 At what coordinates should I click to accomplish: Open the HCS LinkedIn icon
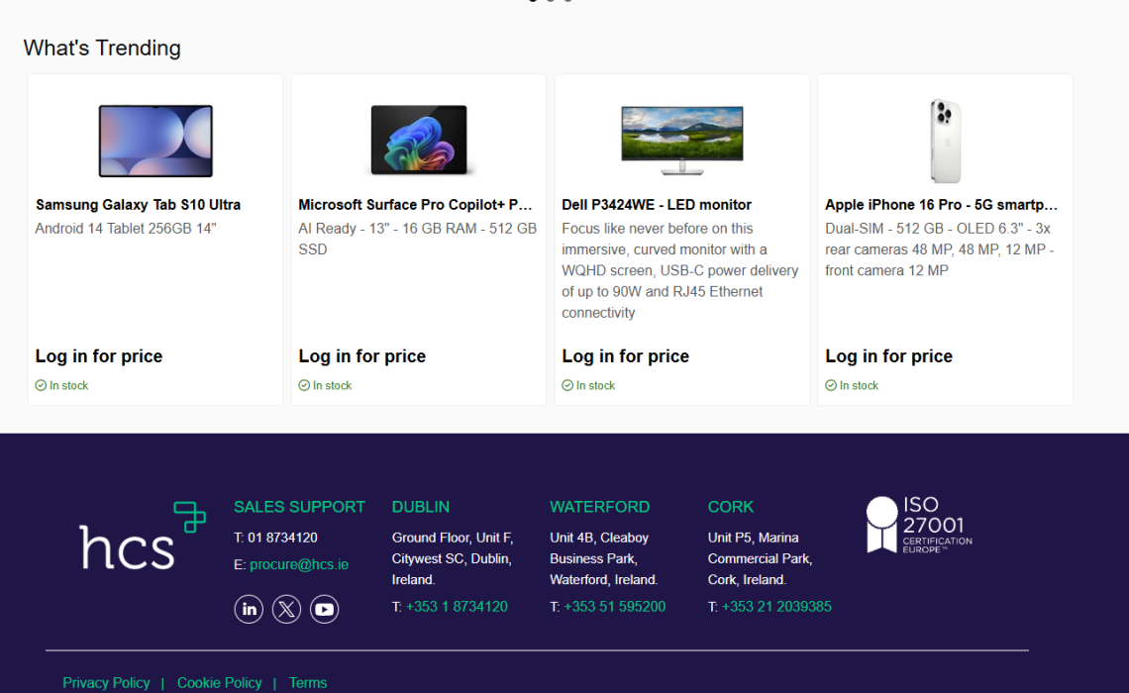tap(249, 609)
